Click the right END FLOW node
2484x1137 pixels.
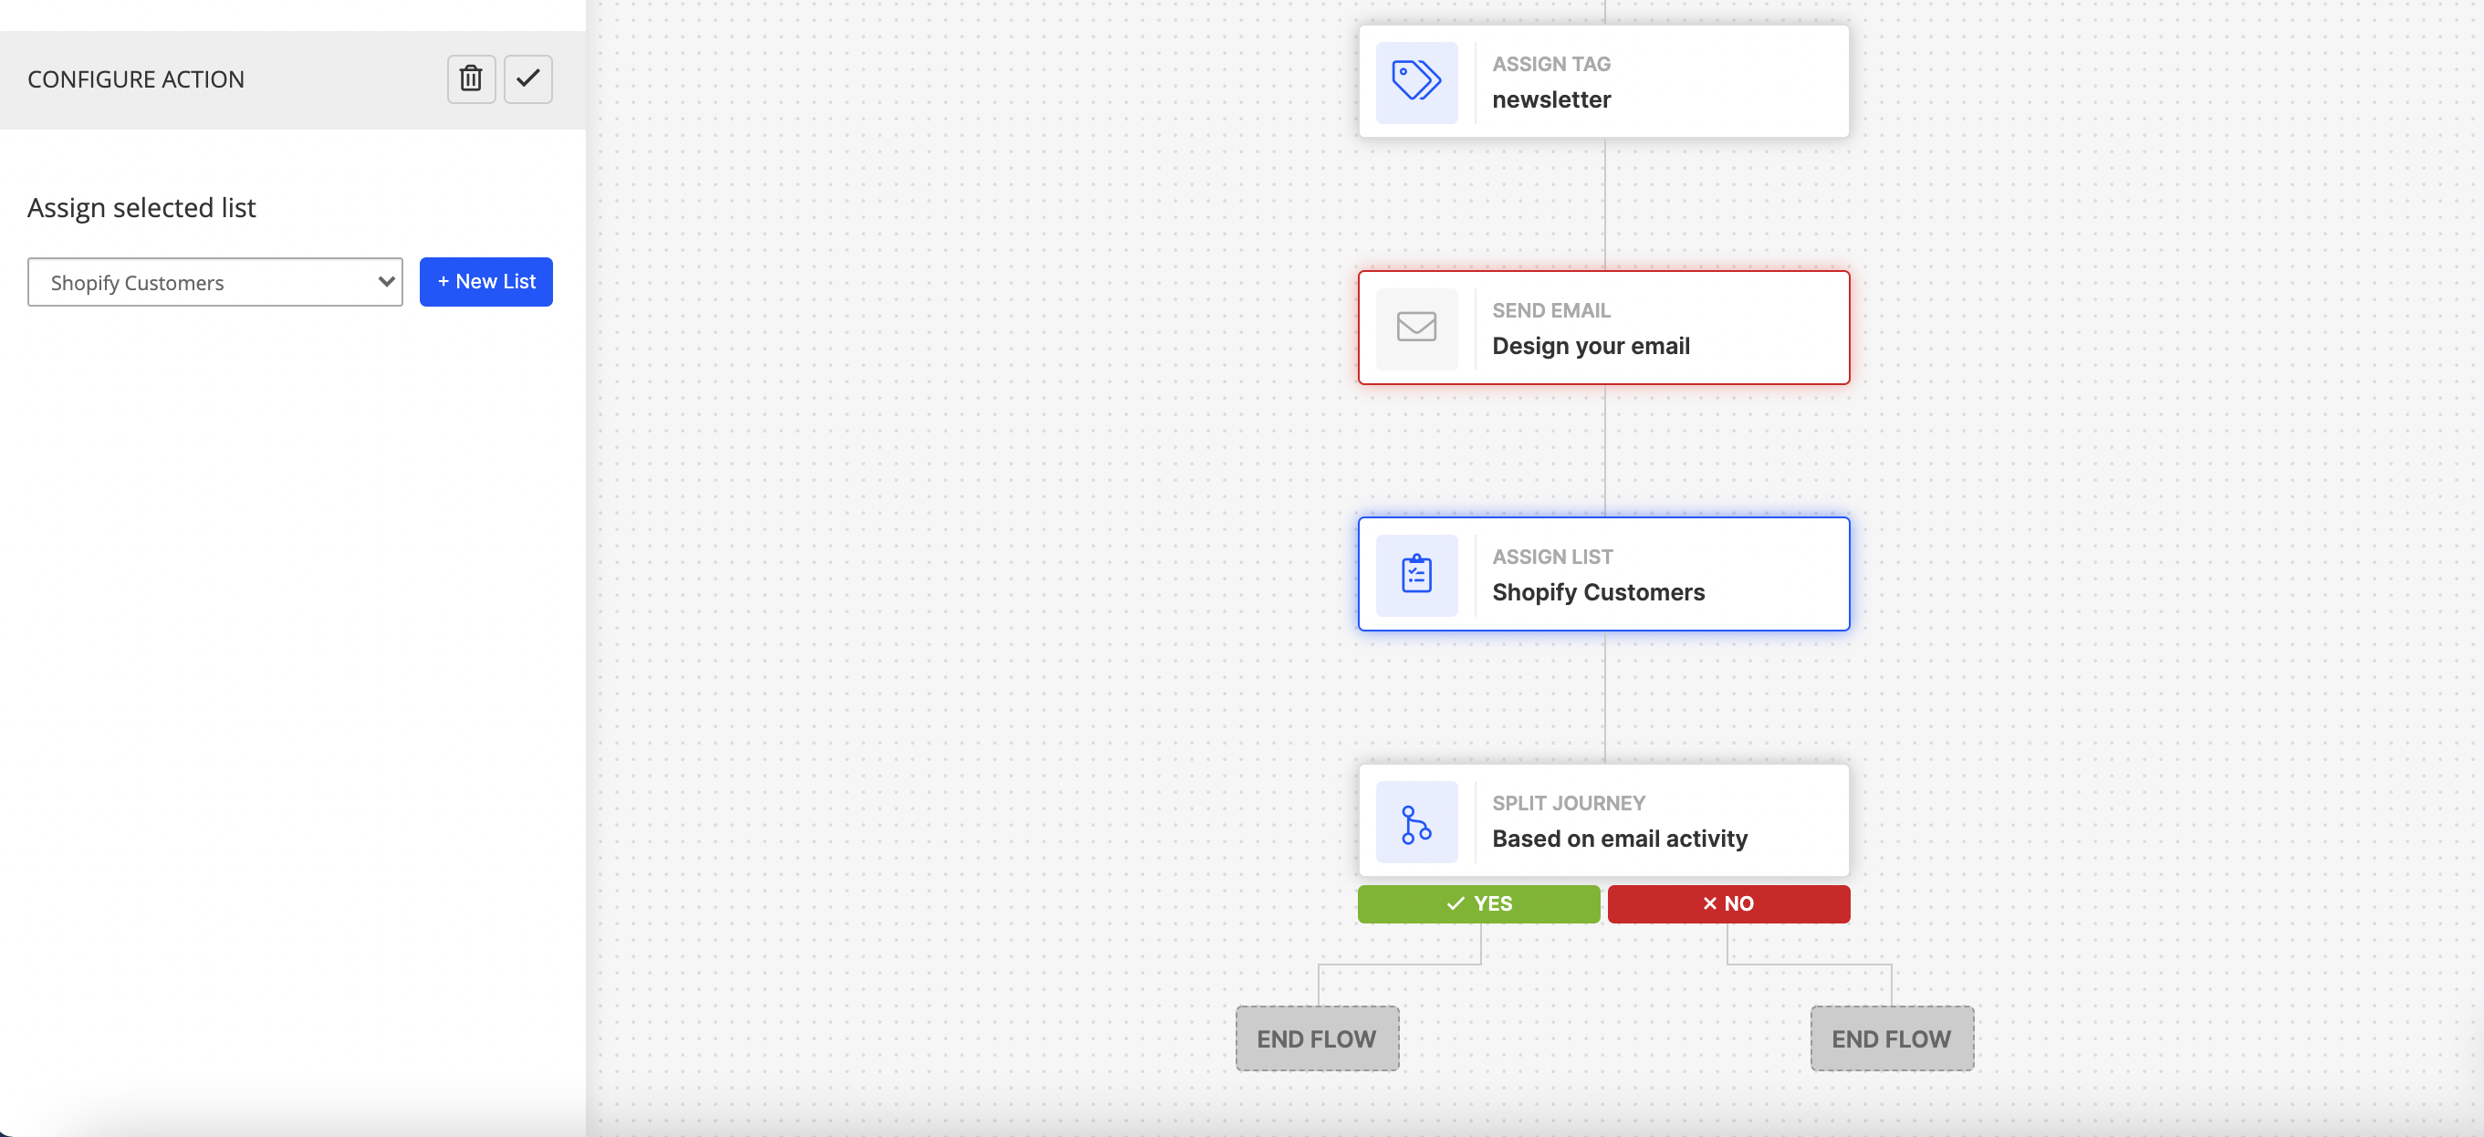(1891, 1038)
